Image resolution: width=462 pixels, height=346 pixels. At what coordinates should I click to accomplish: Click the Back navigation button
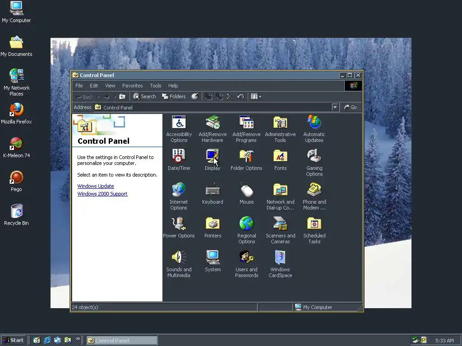pos(84,97)
